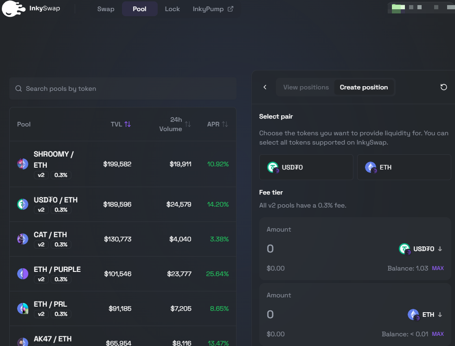The height and width of the screenshot is (346, 455).
Task: Click the CAT / ETH pool token icon
Action: [x=23, y=239]
